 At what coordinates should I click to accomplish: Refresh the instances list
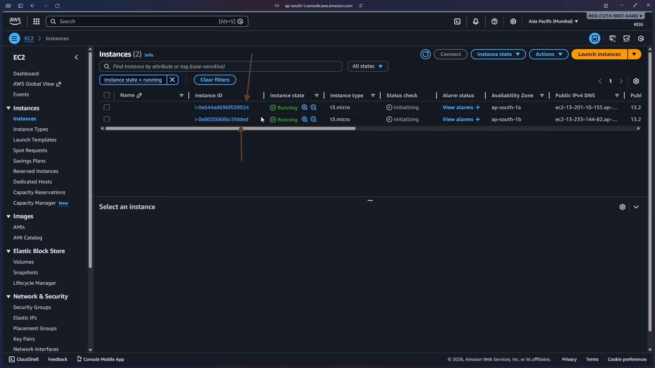(x=425, y=54)
